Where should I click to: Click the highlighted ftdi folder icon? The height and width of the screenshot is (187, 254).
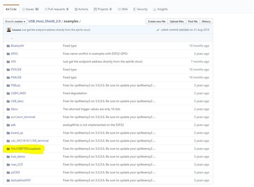[x=8, y=148]
